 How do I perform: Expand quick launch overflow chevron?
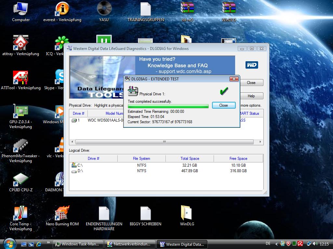point(48,243)
